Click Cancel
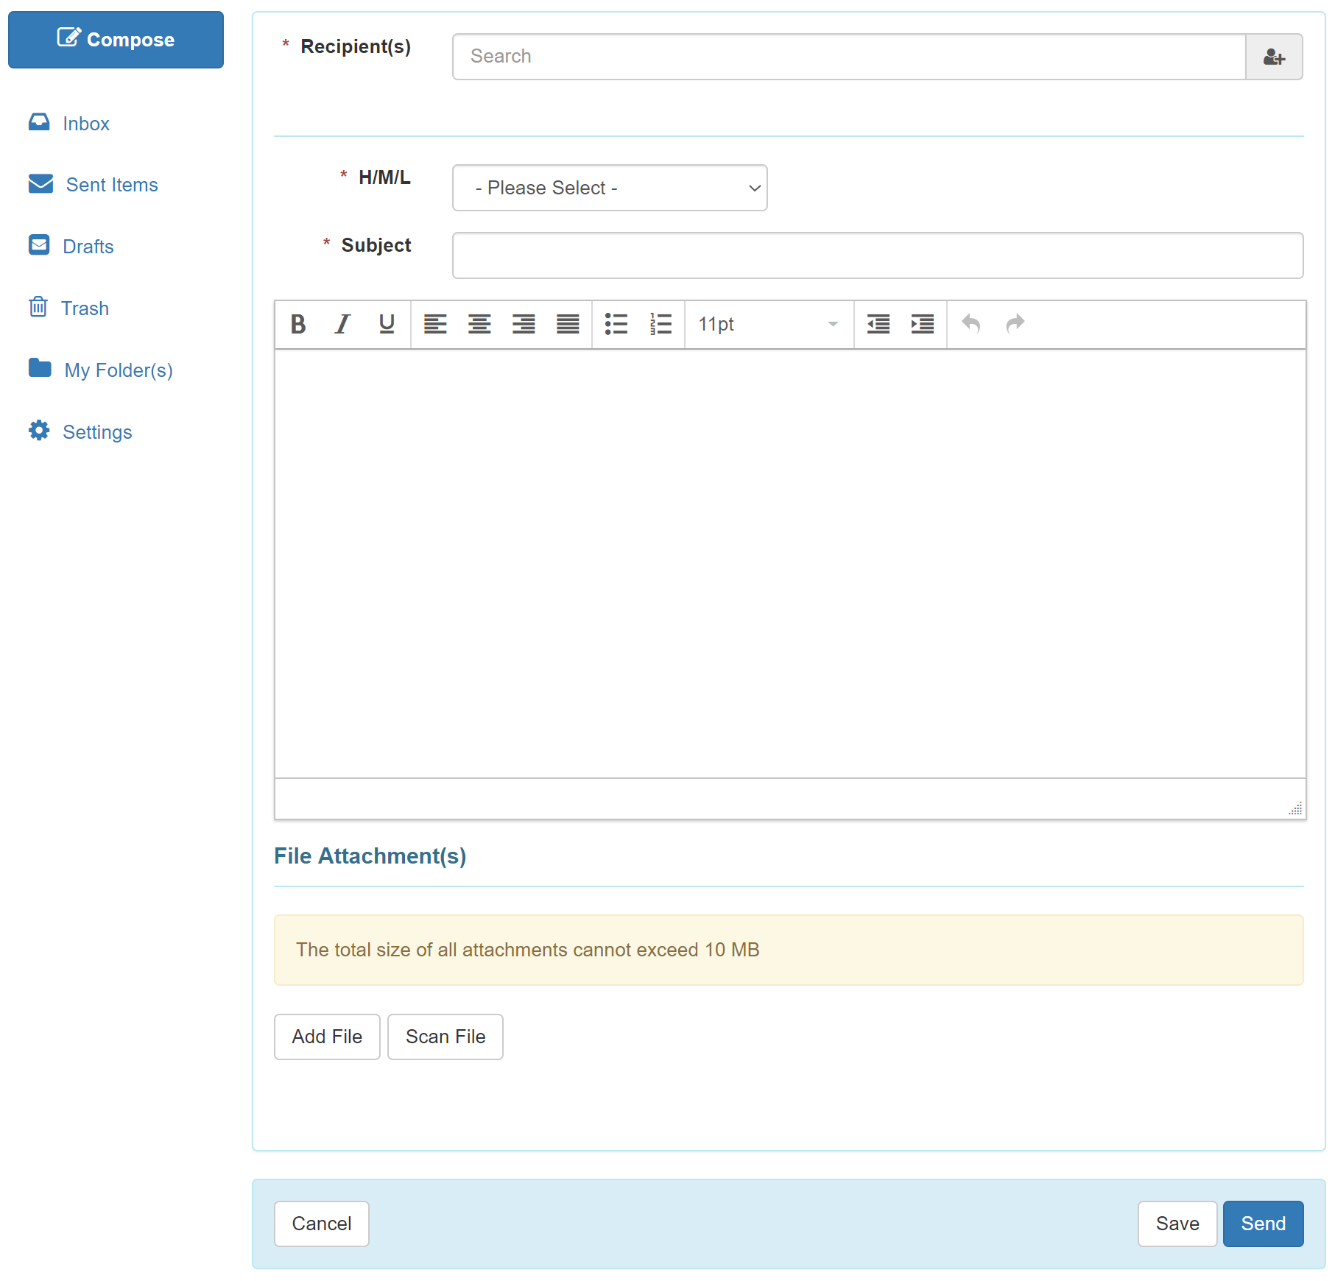 (x=322, y=1224)
